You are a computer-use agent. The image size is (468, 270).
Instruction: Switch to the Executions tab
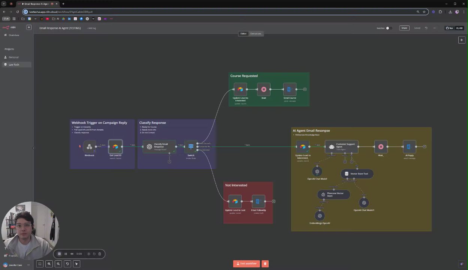coord(256,34)
